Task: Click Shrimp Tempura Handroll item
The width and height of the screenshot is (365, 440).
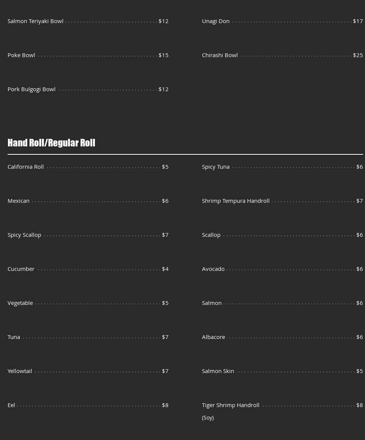Action: 236,201
